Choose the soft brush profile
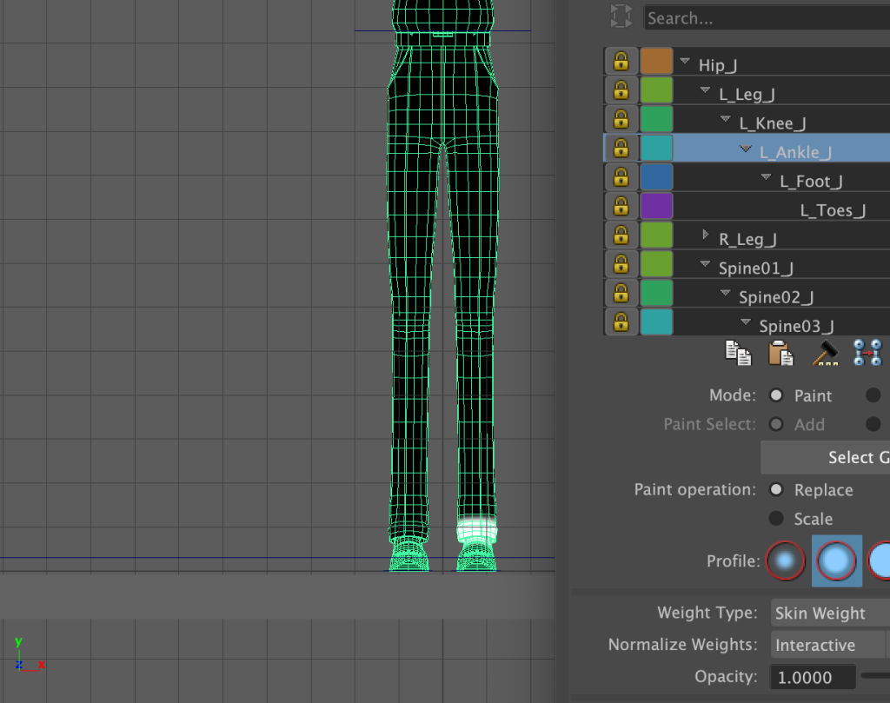This screenshot has width=890, height=703. tap(836, 560)
